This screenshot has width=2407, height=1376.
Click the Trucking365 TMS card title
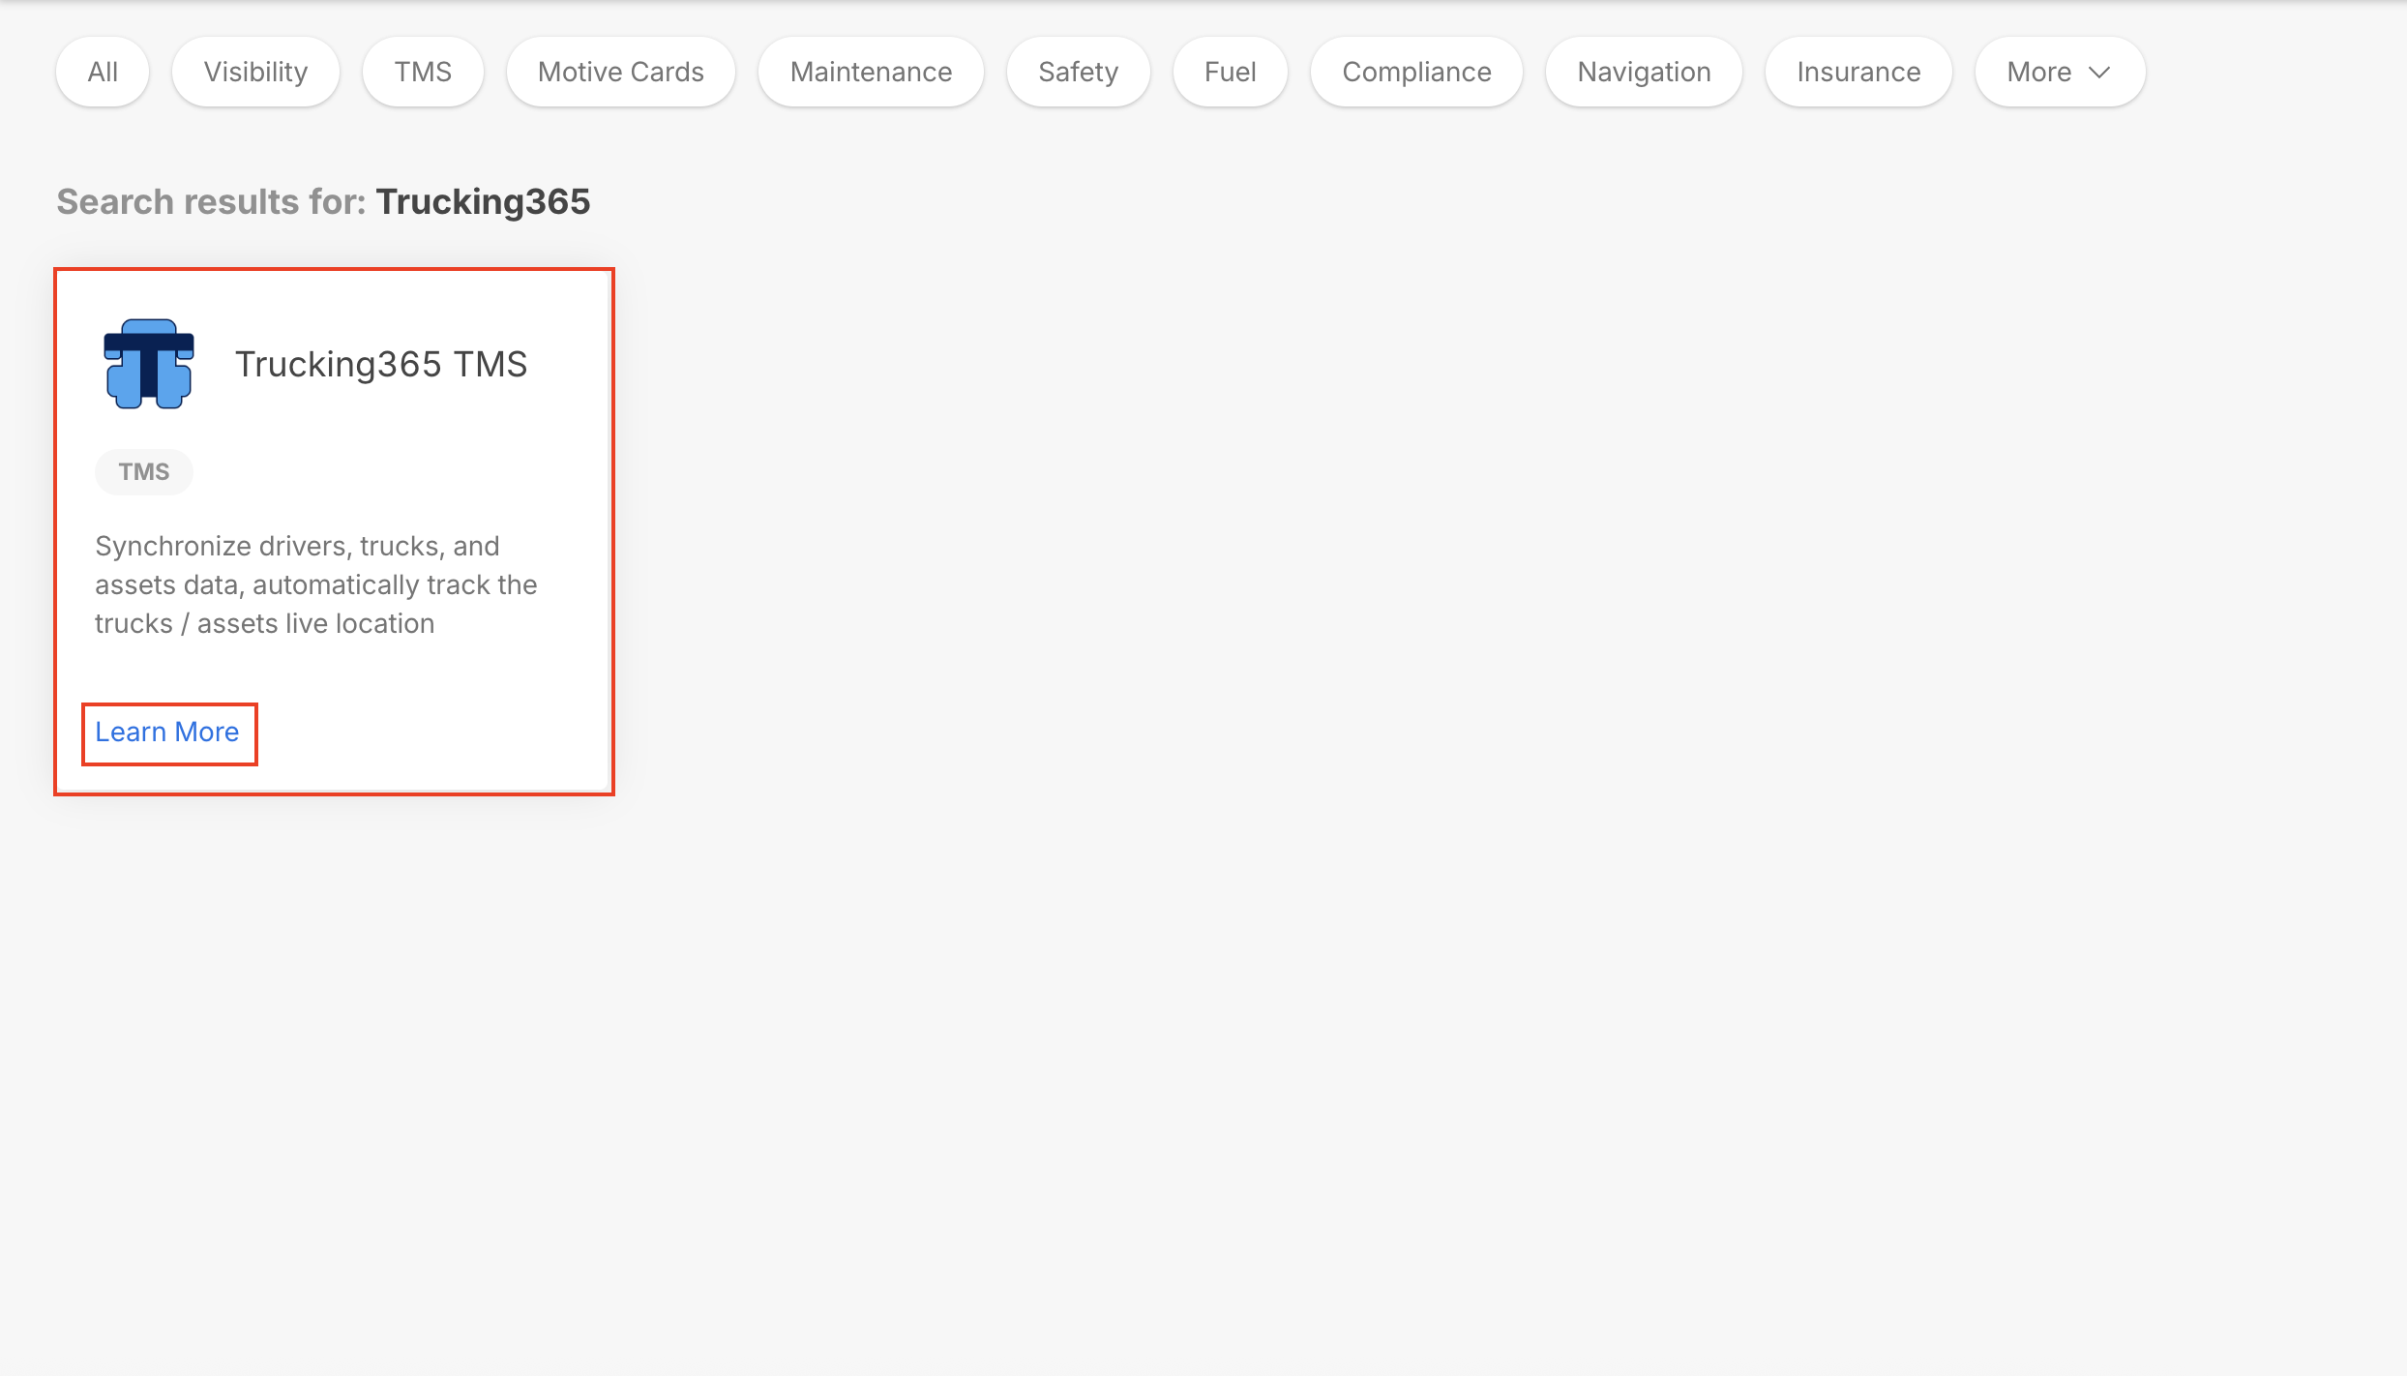381,364
